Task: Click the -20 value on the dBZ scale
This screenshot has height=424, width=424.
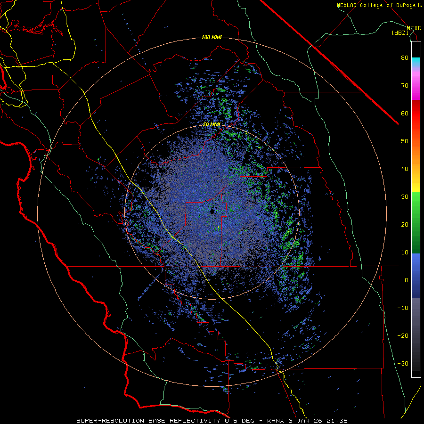Action: point(403,336)
